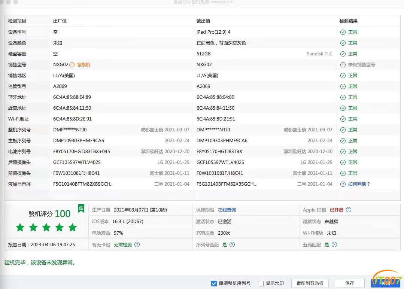Image resolution: width=404 pixels, height=289 pixels.
Task: Click the green check icon in 后置摄像头 row
Action: tap(343, 162)
